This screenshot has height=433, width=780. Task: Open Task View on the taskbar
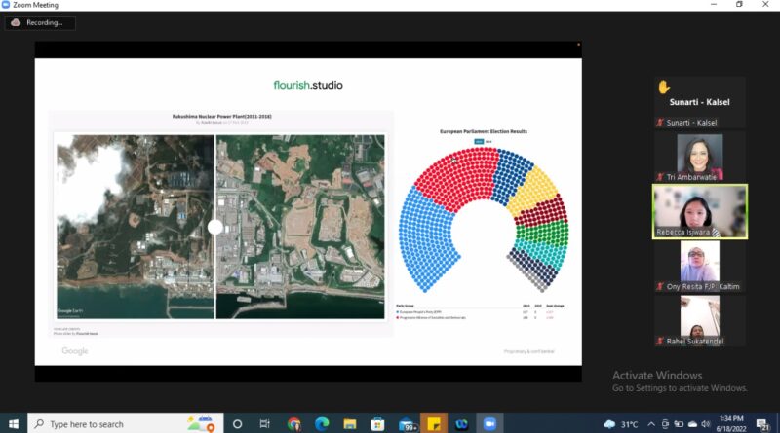pyautogui.click(x=265, y=424)
